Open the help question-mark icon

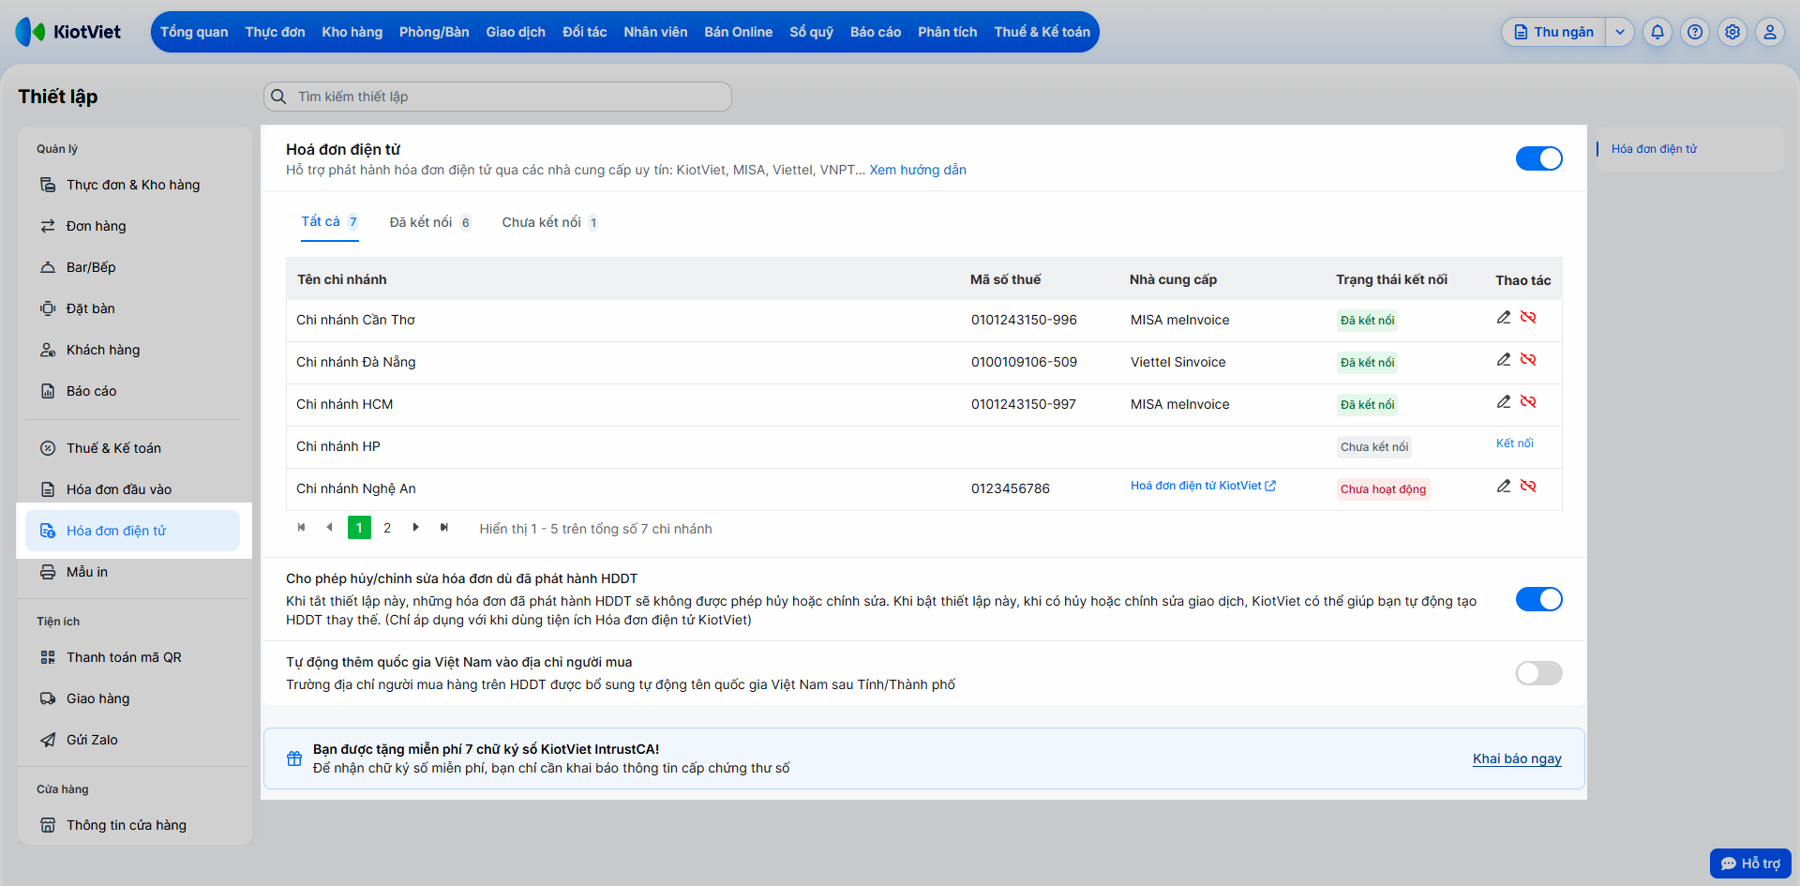(x=1695, y=32)
